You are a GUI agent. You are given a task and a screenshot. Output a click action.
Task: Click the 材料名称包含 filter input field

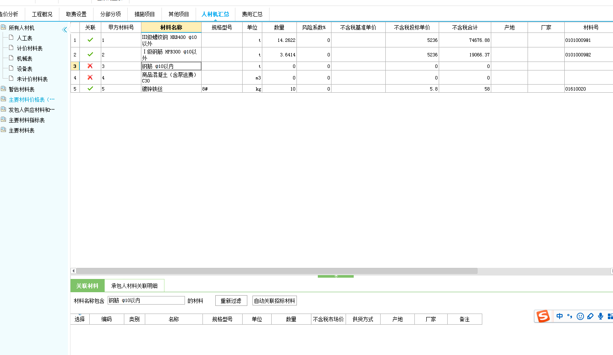(x=146, y=300)
